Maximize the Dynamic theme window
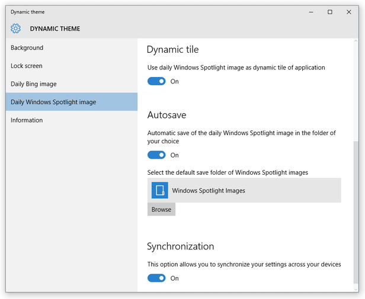This screenshot has height=299, width=365. tap(330, 12)
